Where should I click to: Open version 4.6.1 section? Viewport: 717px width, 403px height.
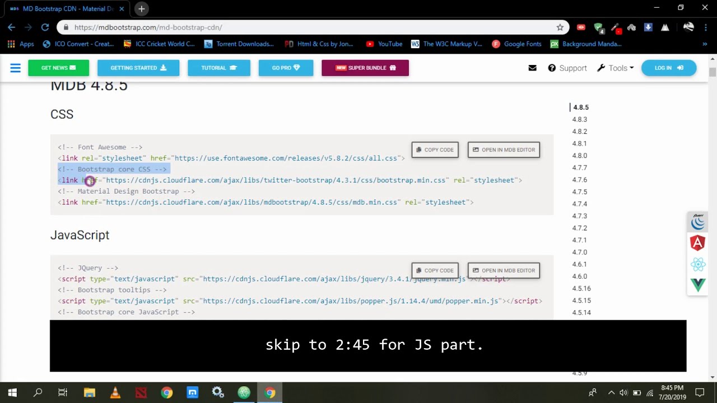click(579, 264)
